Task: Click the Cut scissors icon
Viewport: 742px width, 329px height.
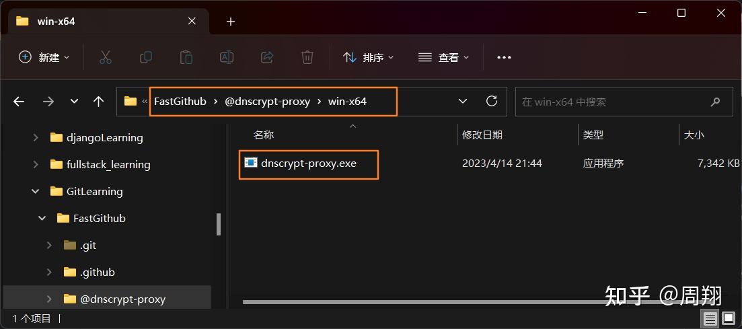Action: [x=105, y=57]
